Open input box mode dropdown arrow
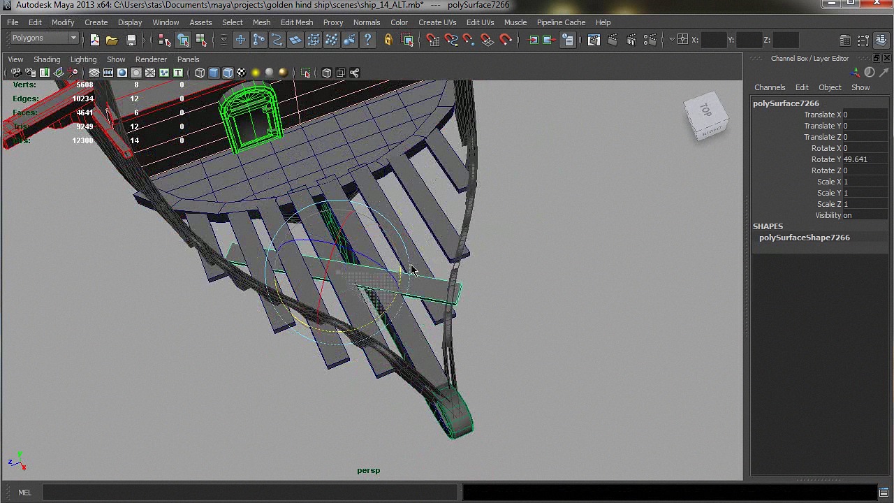The width and height of the screenshot is (894, 503). tap(673, 40)
